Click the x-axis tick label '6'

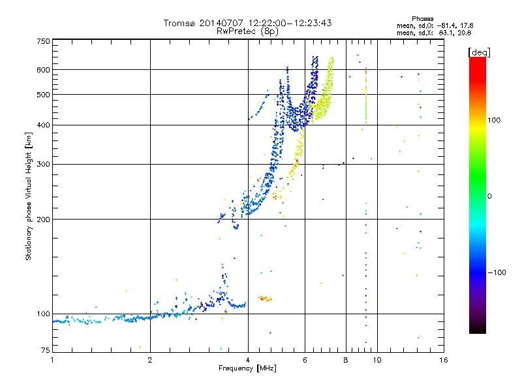[x=305, y=360]
